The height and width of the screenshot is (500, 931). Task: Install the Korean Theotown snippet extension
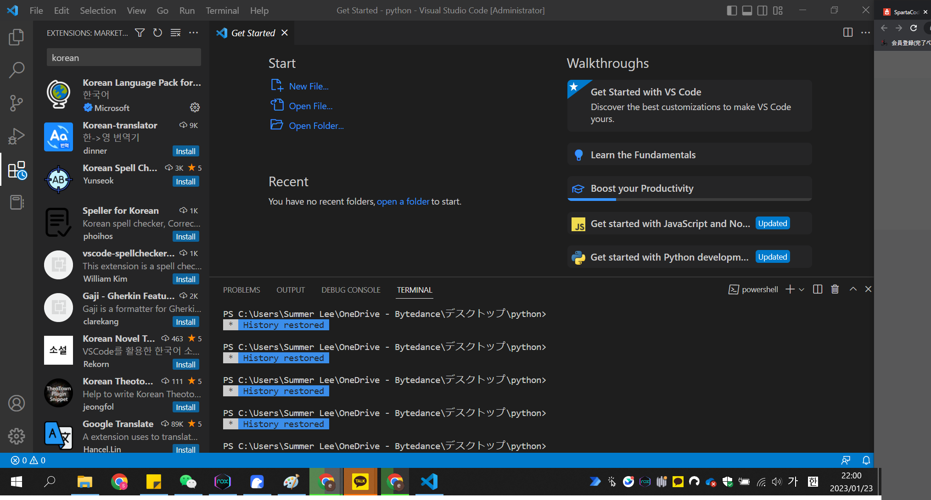(x=185, y=407)
